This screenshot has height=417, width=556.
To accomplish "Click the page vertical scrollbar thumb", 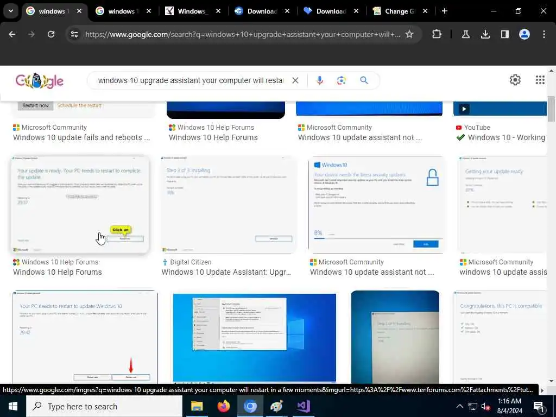I will tap(551, 109).
